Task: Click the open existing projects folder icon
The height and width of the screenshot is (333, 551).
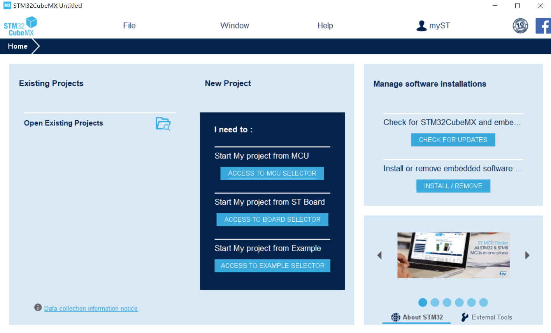Action: (x=163, y=124)
